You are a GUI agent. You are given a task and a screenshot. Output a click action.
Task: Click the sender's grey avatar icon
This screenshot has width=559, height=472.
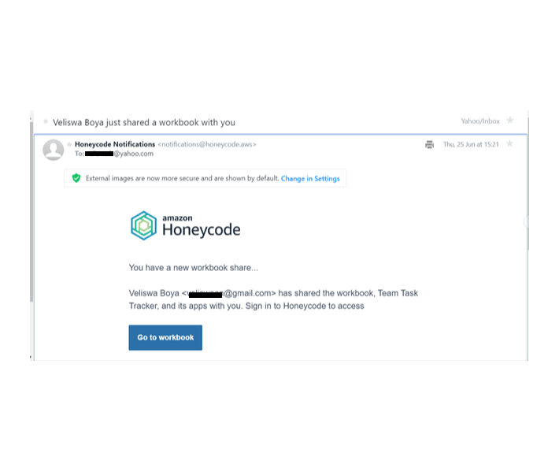pyautogui.click(x=53, y=150)
